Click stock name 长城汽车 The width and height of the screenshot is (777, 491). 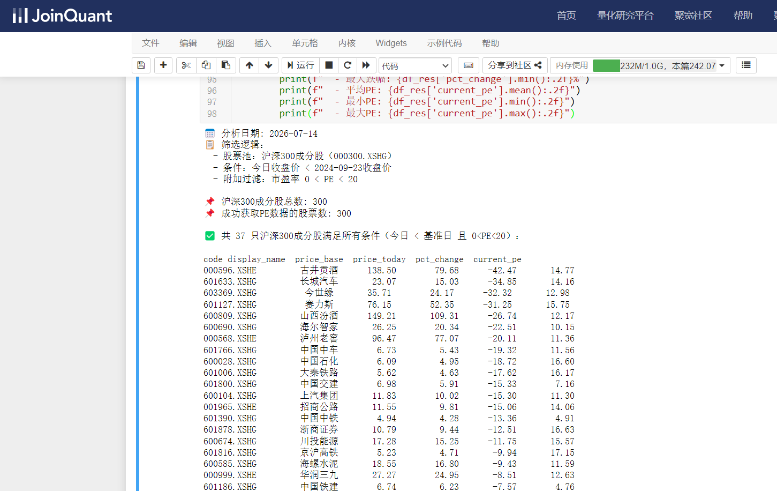319,281
